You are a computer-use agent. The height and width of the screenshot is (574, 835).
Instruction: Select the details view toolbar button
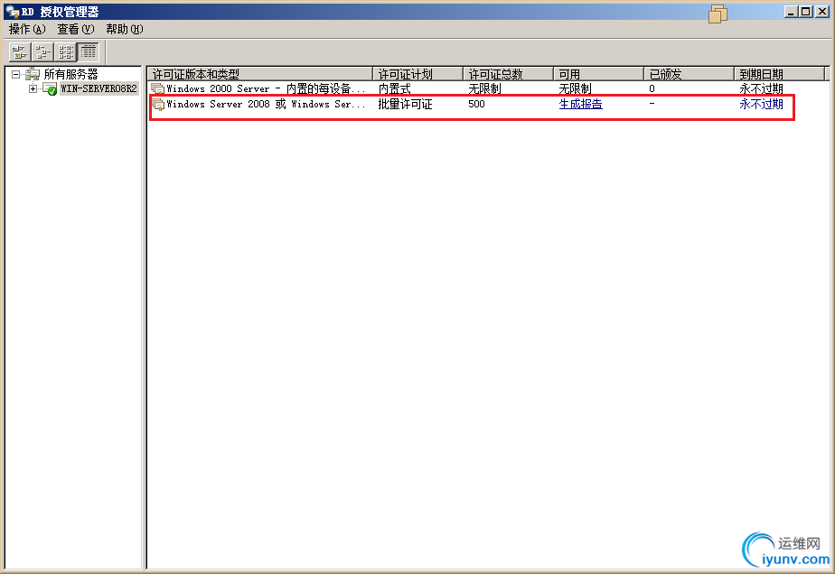(x=89, y=51)
